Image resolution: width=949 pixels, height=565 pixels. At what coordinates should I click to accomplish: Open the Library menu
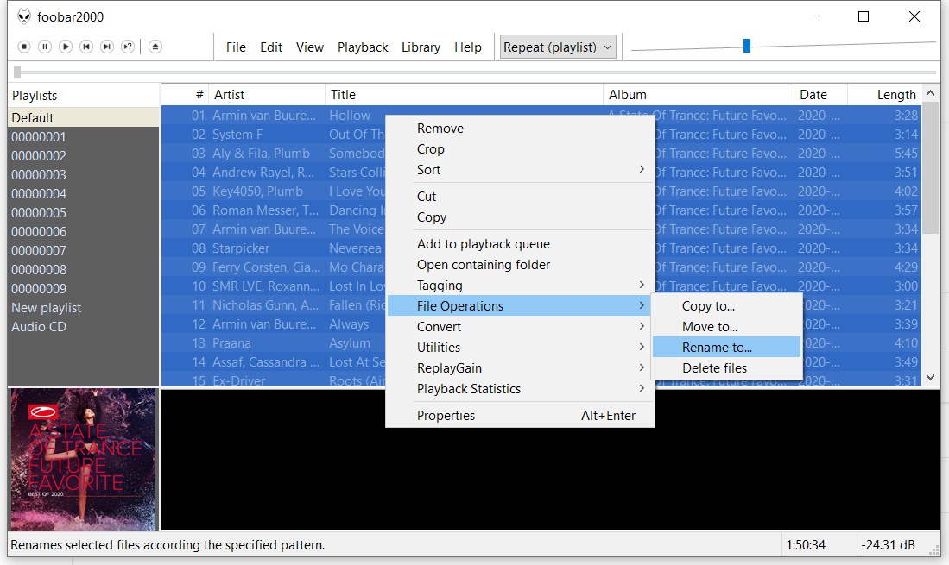(421, 47)
